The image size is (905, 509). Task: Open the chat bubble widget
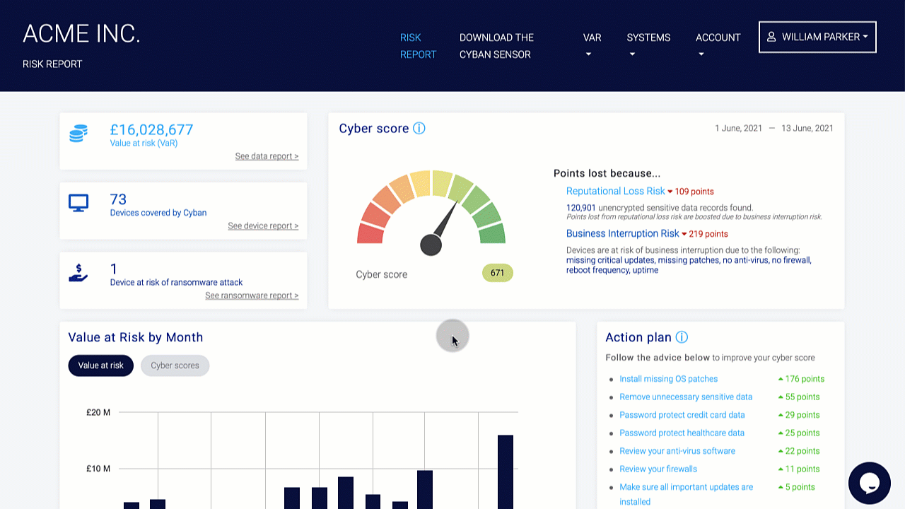point(869,483)
